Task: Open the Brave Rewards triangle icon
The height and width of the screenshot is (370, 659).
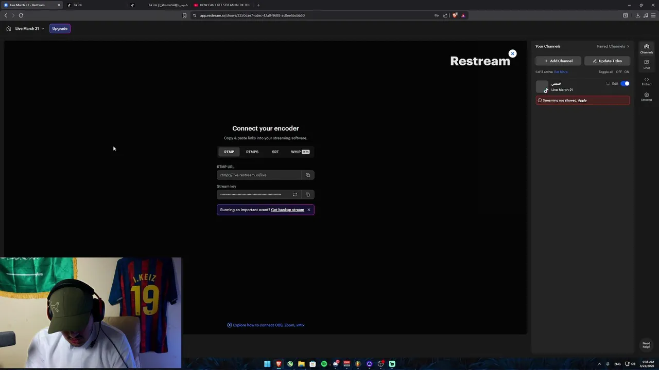Action: point(463,15)
